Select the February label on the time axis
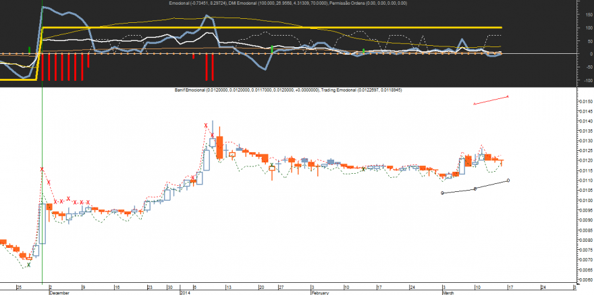 (x=321, y=293)
